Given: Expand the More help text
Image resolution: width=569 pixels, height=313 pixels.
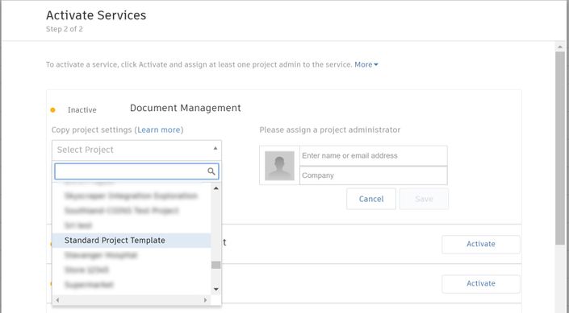Looking at the screenshot, I should 366,64.
